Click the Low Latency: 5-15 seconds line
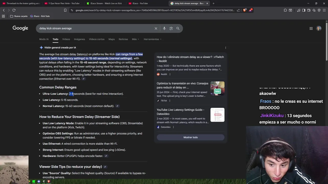The height and width of the screenshot is (184, 328). tap(60, 100)
